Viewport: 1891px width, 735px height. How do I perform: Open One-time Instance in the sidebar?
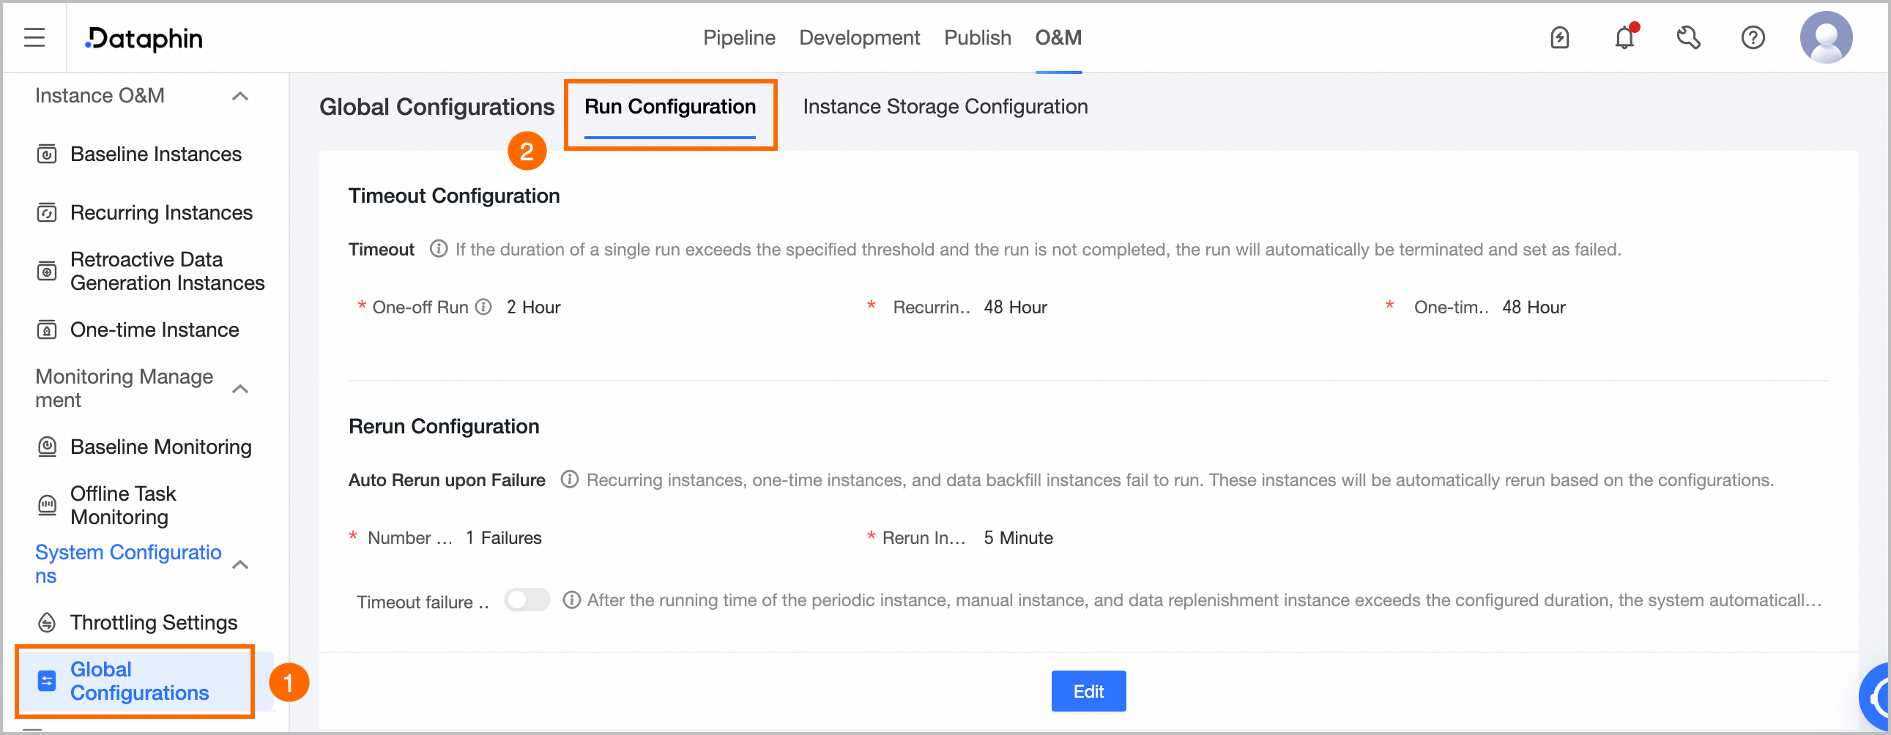(x=155, y=330)
